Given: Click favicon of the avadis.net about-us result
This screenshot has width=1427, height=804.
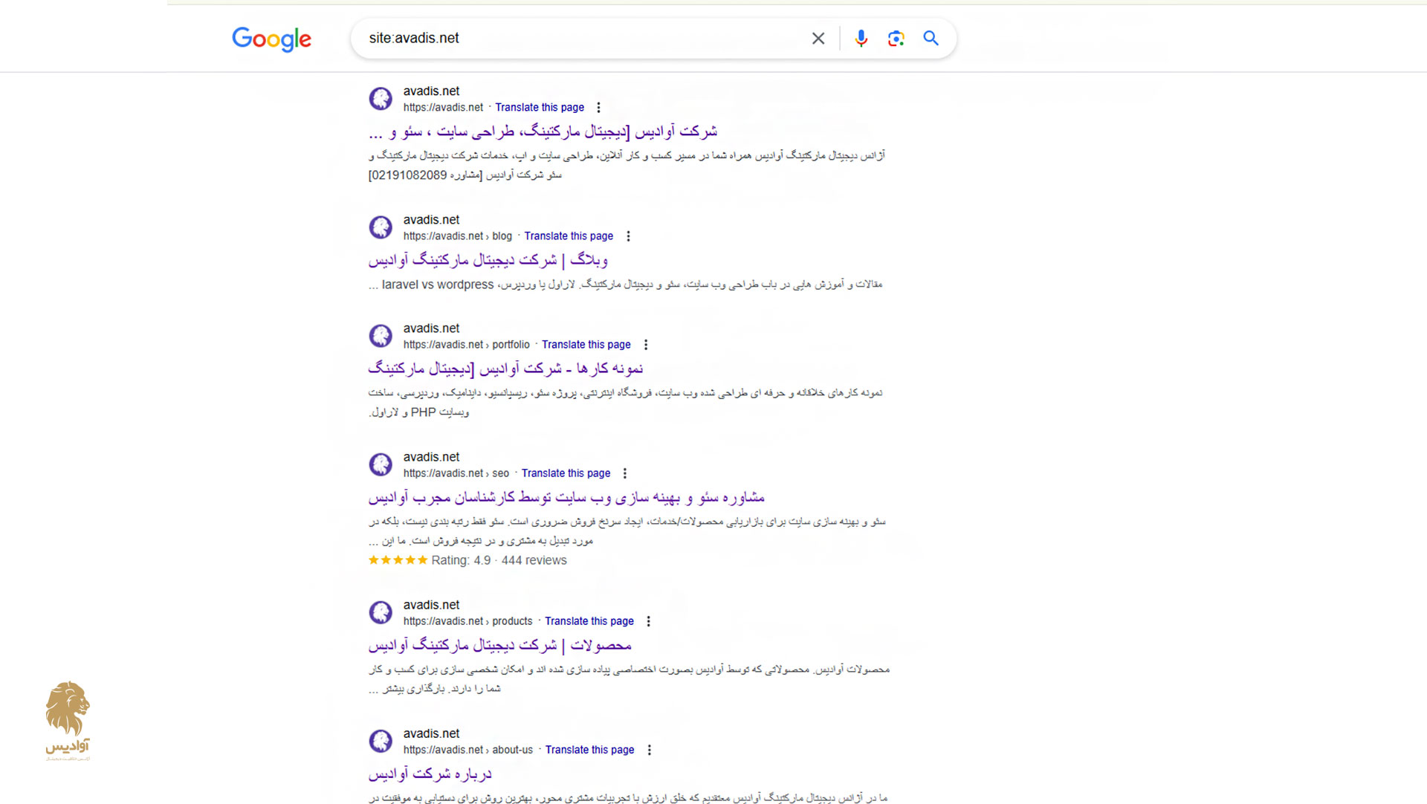Looking at the screenshot, I should pos(381,741).
